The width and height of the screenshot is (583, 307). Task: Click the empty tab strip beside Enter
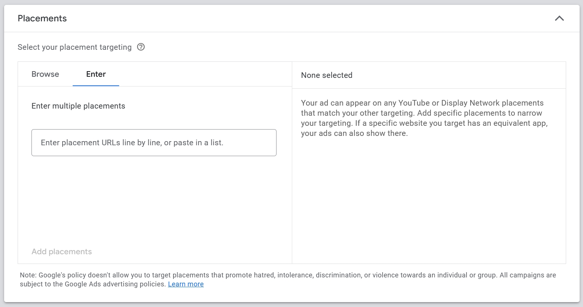coord(205,74)
